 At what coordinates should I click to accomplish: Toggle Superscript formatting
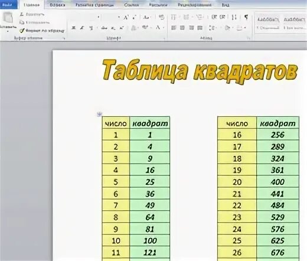[x=122, y=28]
